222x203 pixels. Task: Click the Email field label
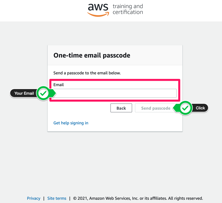[x=58, y=85]
